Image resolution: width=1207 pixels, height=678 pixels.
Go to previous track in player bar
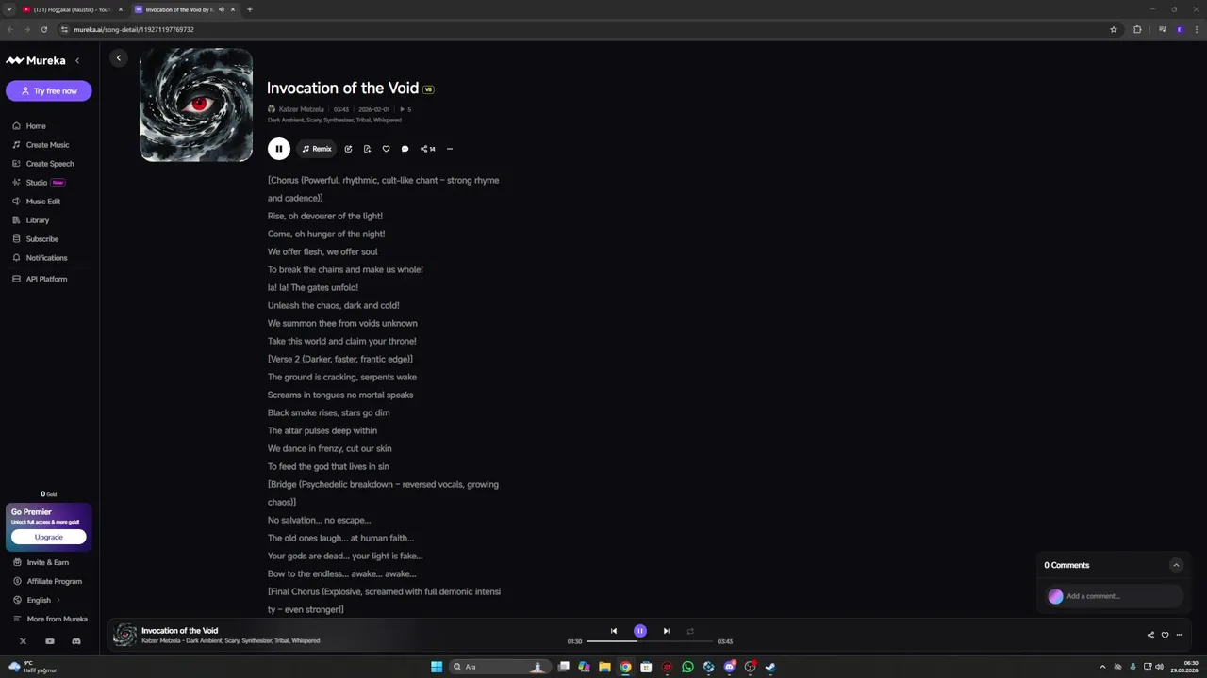click(x=614, y=631)
